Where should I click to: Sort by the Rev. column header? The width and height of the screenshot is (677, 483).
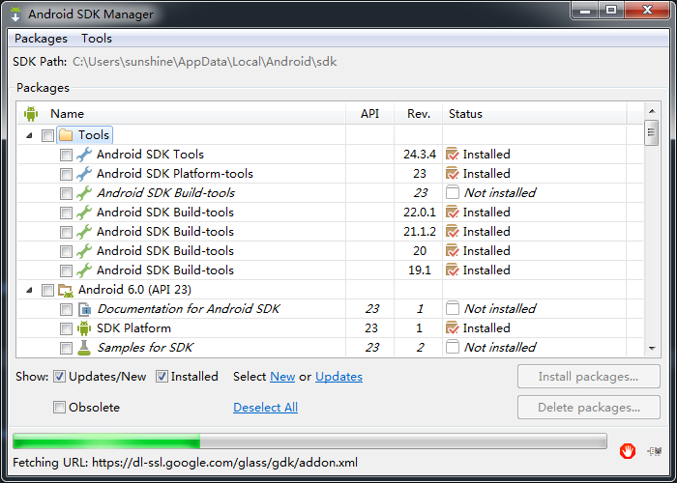[x=419, y=114]
